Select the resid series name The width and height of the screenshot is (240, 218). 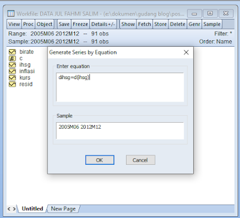point(26,84)
